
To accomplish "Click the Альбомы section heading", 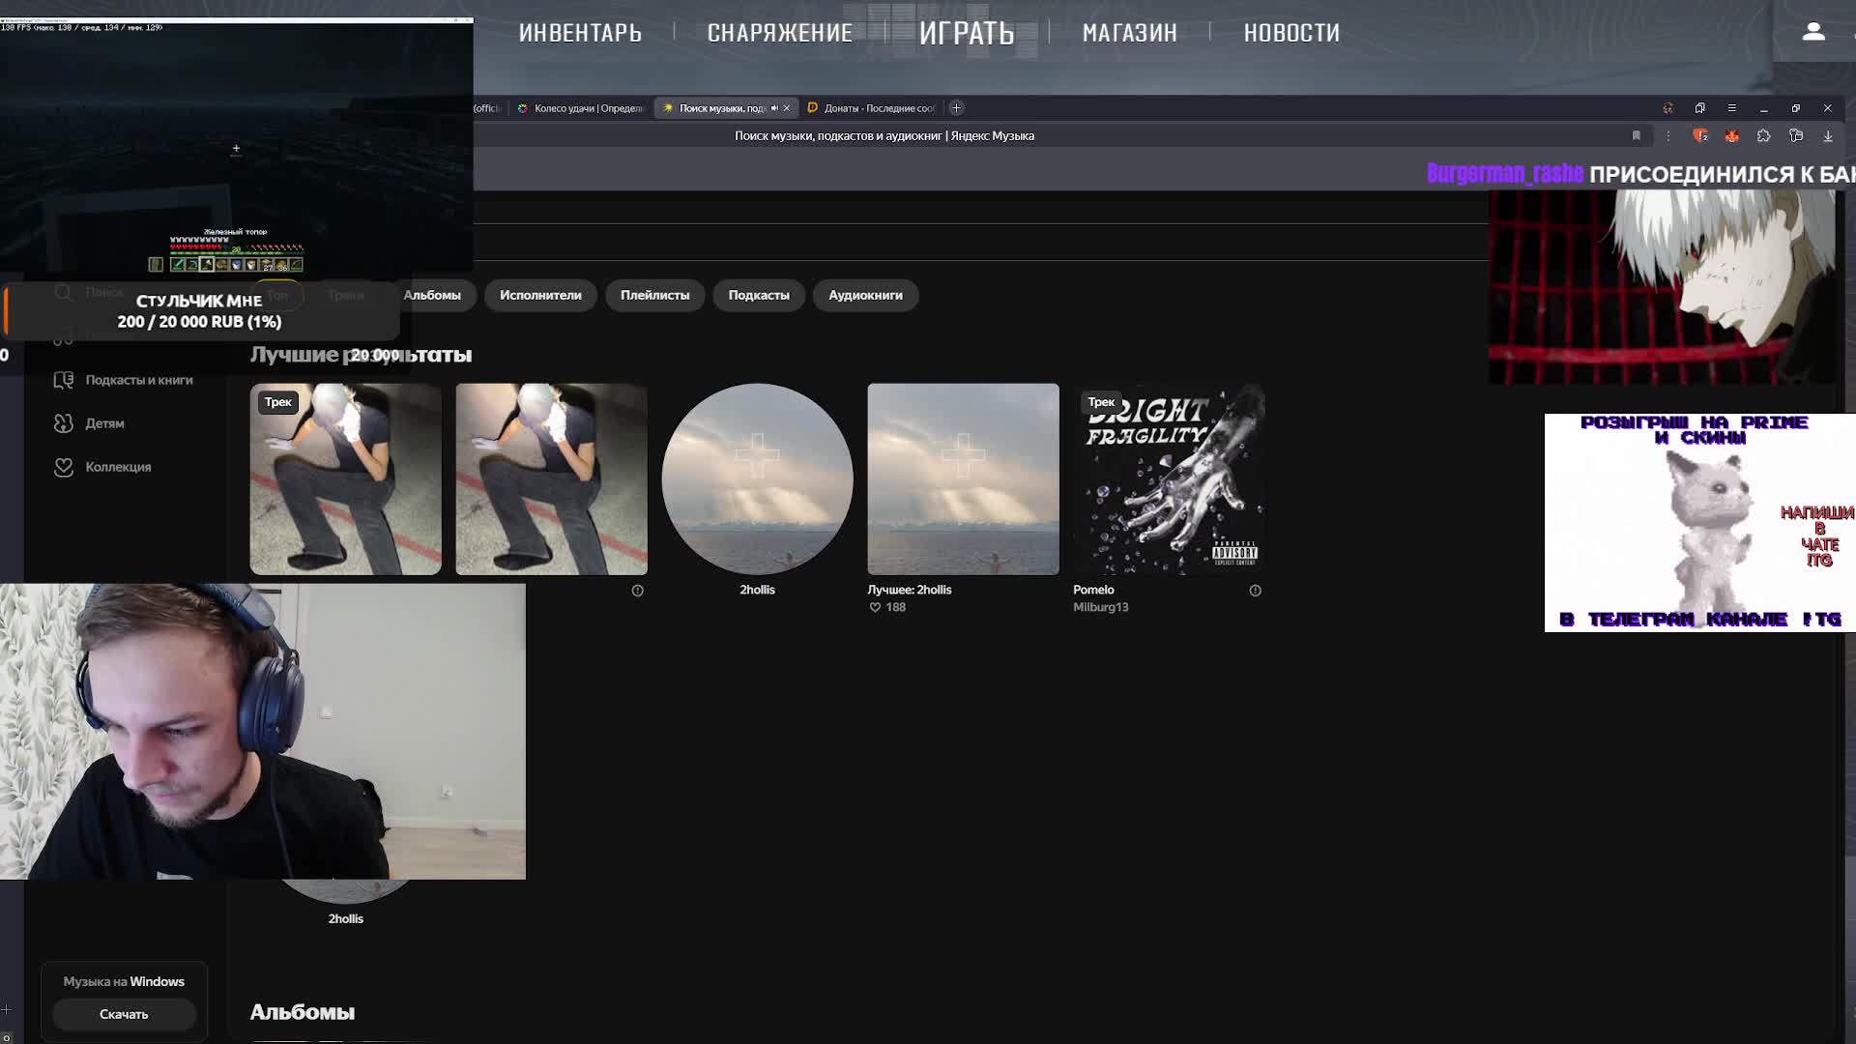I will [302, 1012].
